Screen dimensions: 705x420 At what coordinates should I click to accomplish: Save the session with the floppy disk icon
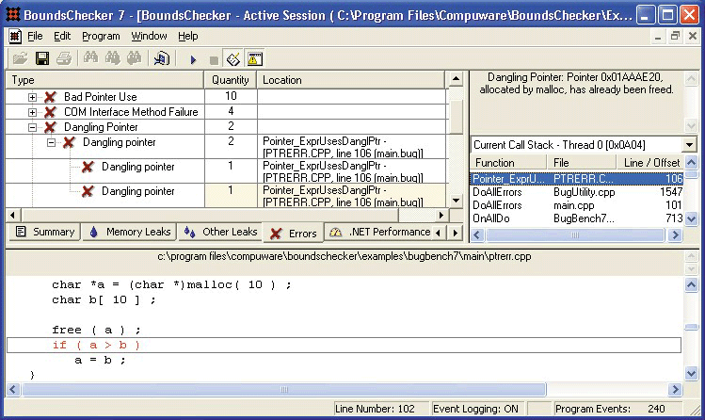(x=42, y=58)
